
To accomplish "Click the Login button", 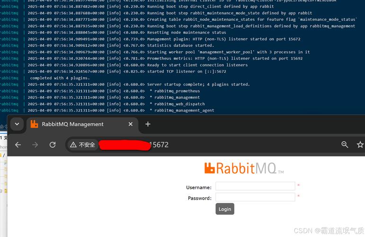I will 225,209.
